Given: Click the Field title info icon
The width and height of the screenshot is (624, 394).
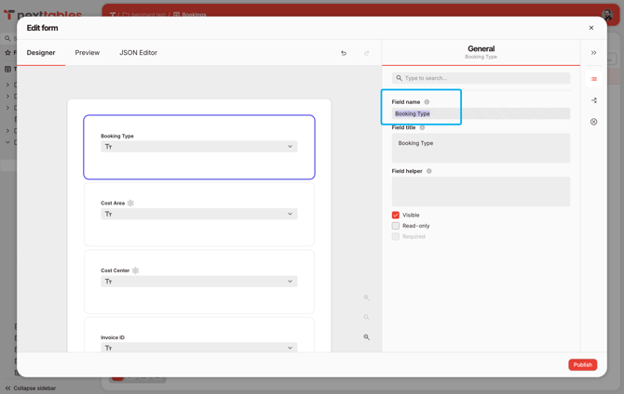Looking at the screenshot, I should (422, 127).
